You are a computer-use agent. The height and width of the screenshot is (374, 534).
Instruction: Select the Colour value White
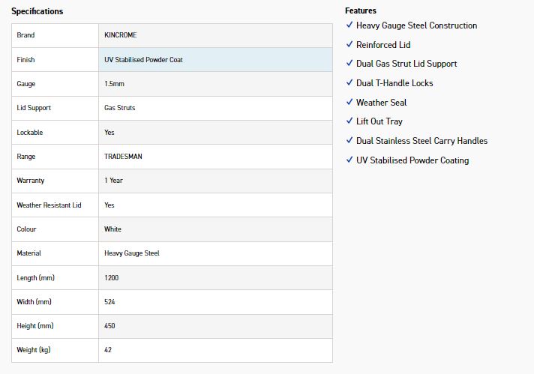point(112,229)
